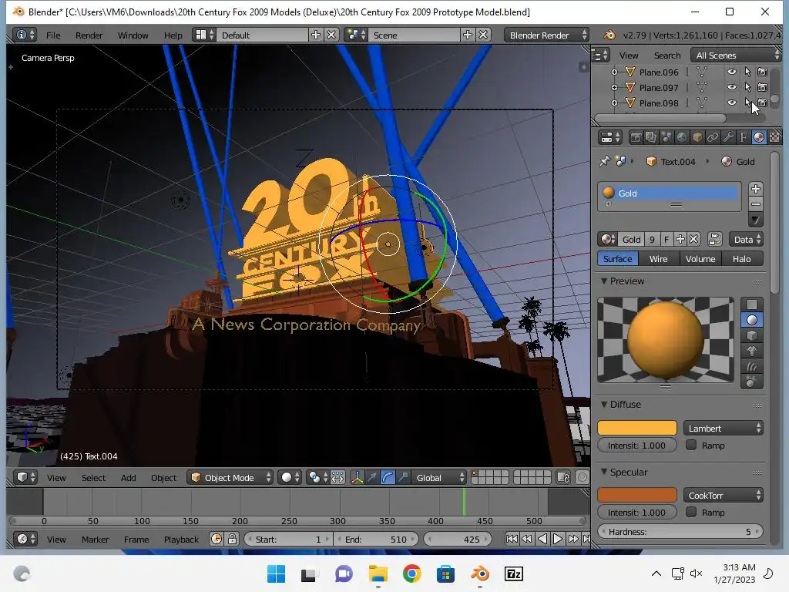Enable the Diffuse Ramp checkbox
Viewport: 789px width, 592px height.
[x=691, y=445]
